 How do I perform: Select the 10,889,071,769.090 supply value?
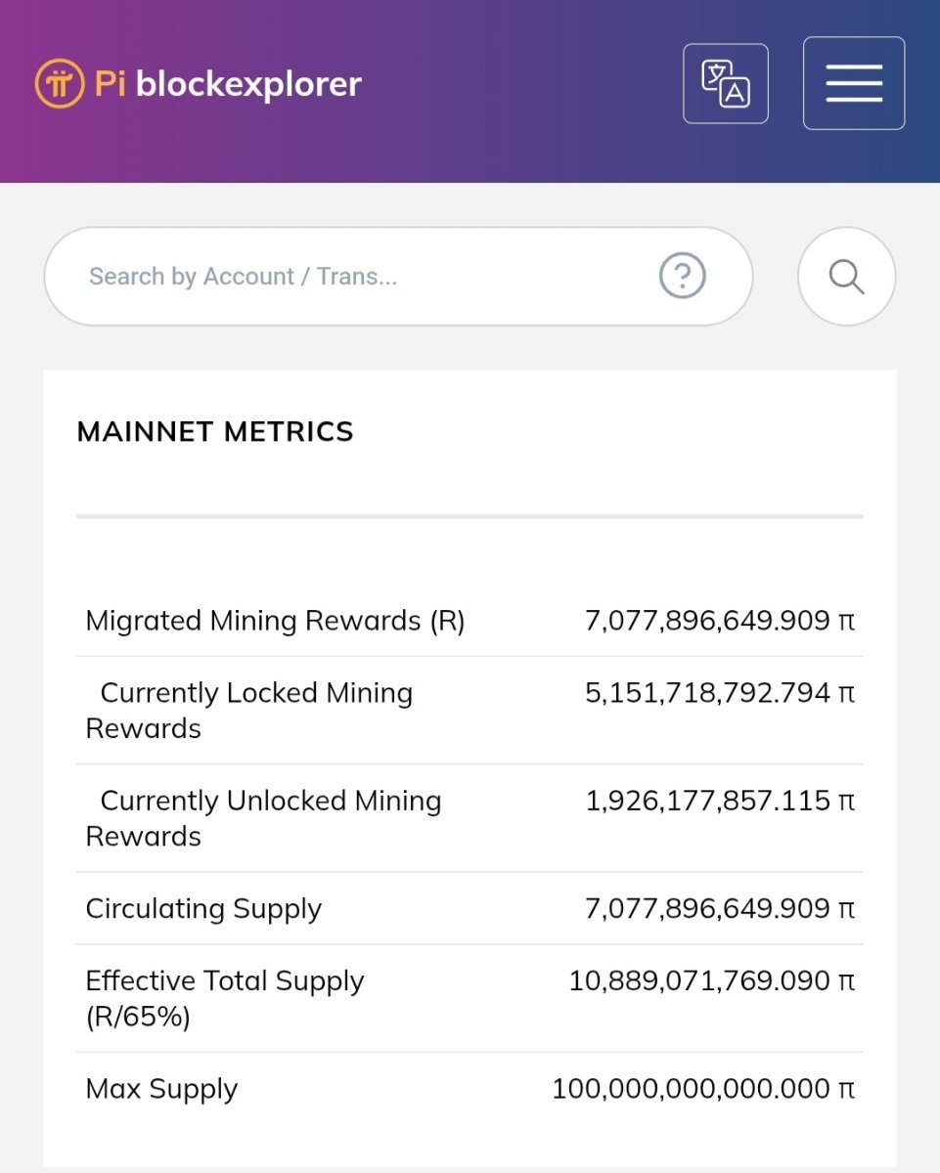click(x=712, y=980)
